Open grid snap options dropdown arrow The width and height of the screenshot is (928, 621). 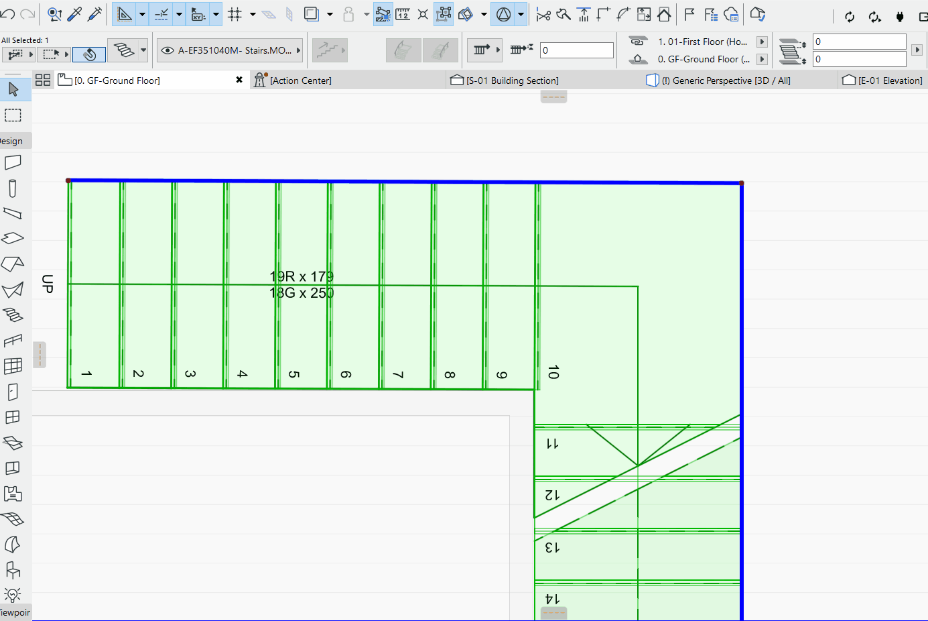pyautogui.click(x=253, y=14)
